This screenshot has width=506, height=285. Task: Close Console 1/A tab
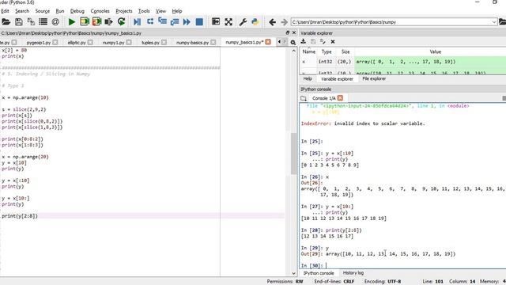coord(340,97)
